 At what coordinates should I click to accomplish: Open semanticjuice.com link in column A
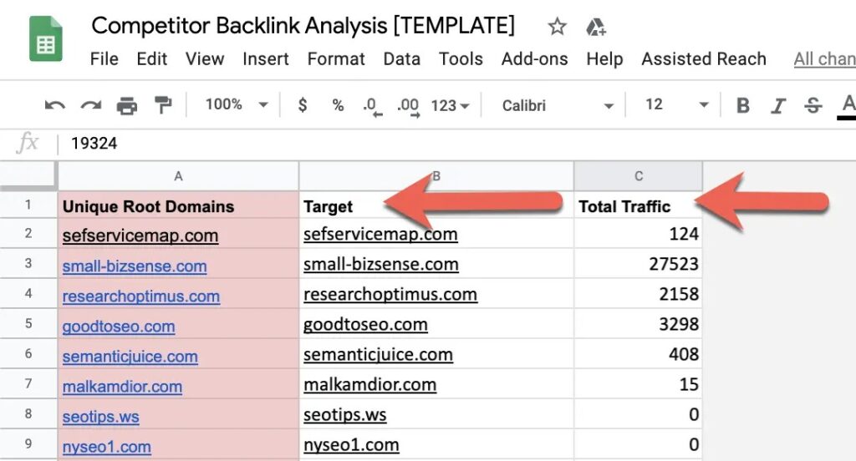pos(130,357)
